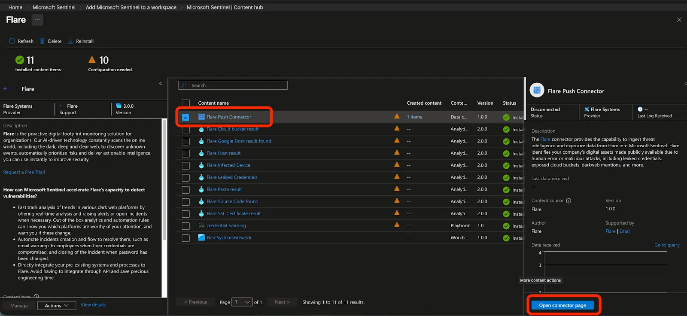The image size is (687, 316).
Task: Click the Refresh icon in toolbar
Action: 12,41
